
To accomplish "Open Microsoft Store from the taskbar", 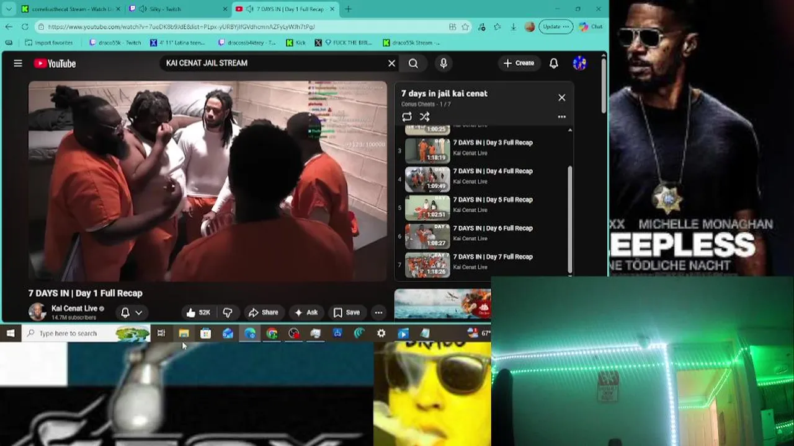I will click(x=205, y=333).
